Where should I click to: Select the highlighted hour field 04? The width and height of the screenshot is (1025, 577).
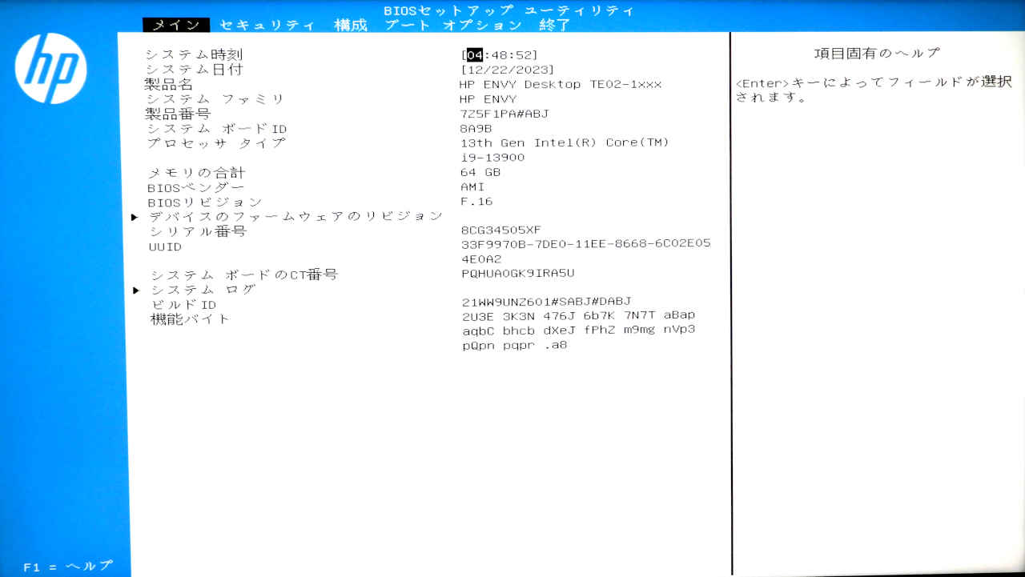475,55
